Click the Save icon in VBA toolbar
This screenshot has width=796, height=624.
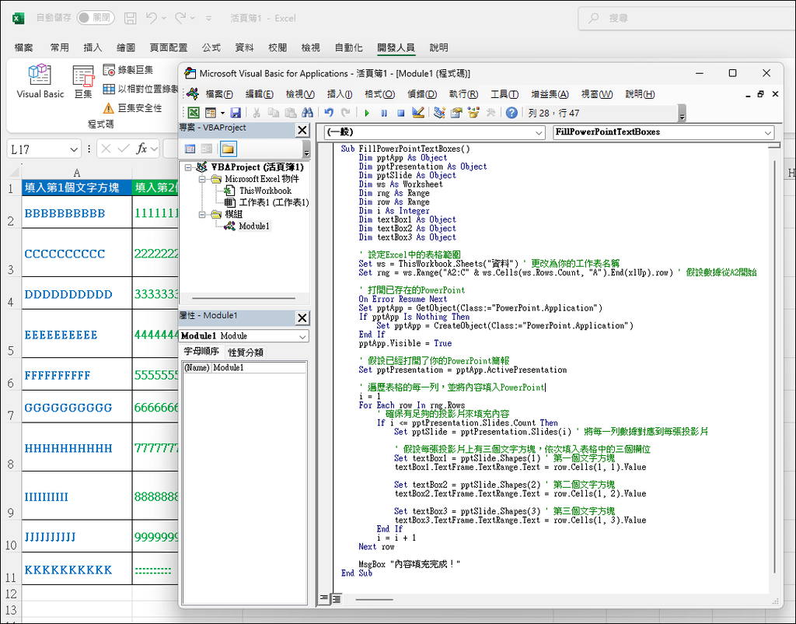tap(236, 113)
